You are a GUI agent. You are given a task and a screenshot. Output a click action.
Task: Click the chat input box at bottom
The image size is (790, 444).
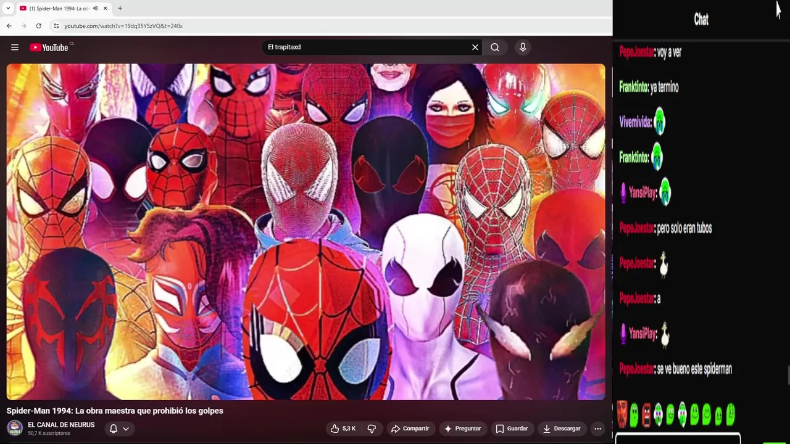coord(678,439)
